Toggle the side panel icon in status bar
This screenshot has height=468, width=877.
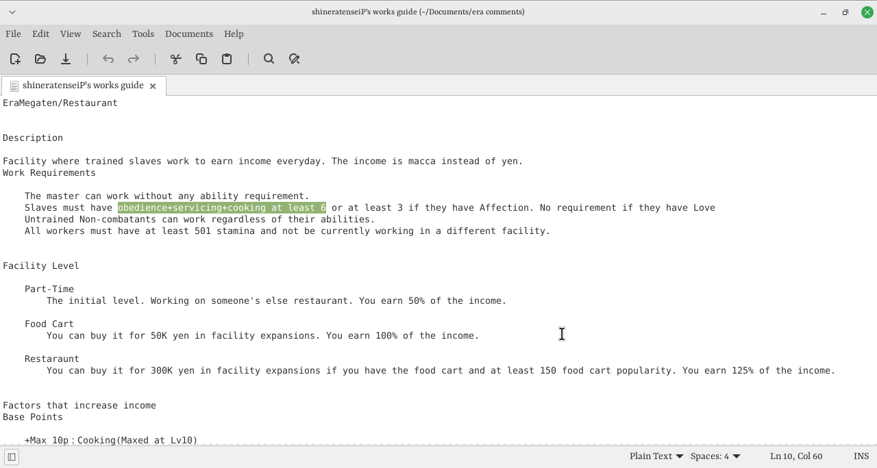(12, 457)
